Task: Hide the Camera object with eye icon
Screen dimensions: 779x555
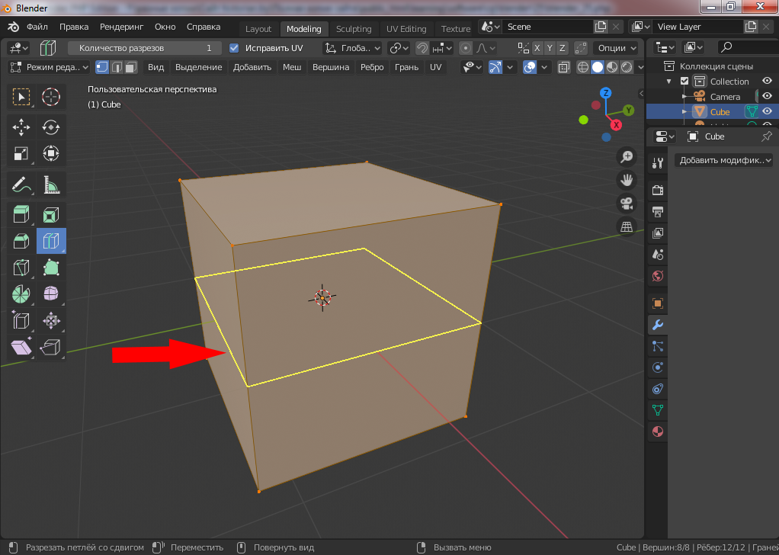Action: [767, 97]
